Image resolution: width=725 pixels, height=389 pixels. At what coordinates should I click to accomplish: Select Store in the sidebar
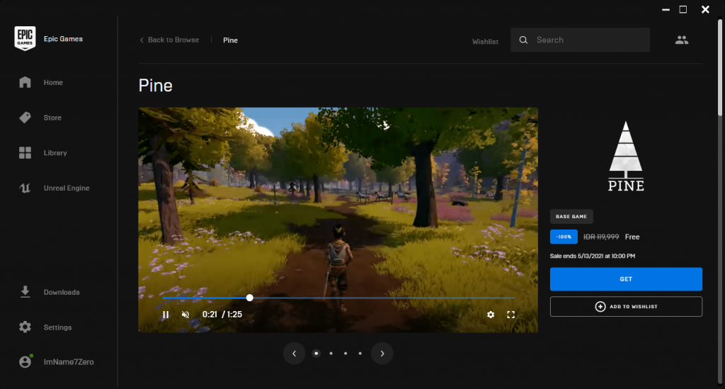pos(52,118)
